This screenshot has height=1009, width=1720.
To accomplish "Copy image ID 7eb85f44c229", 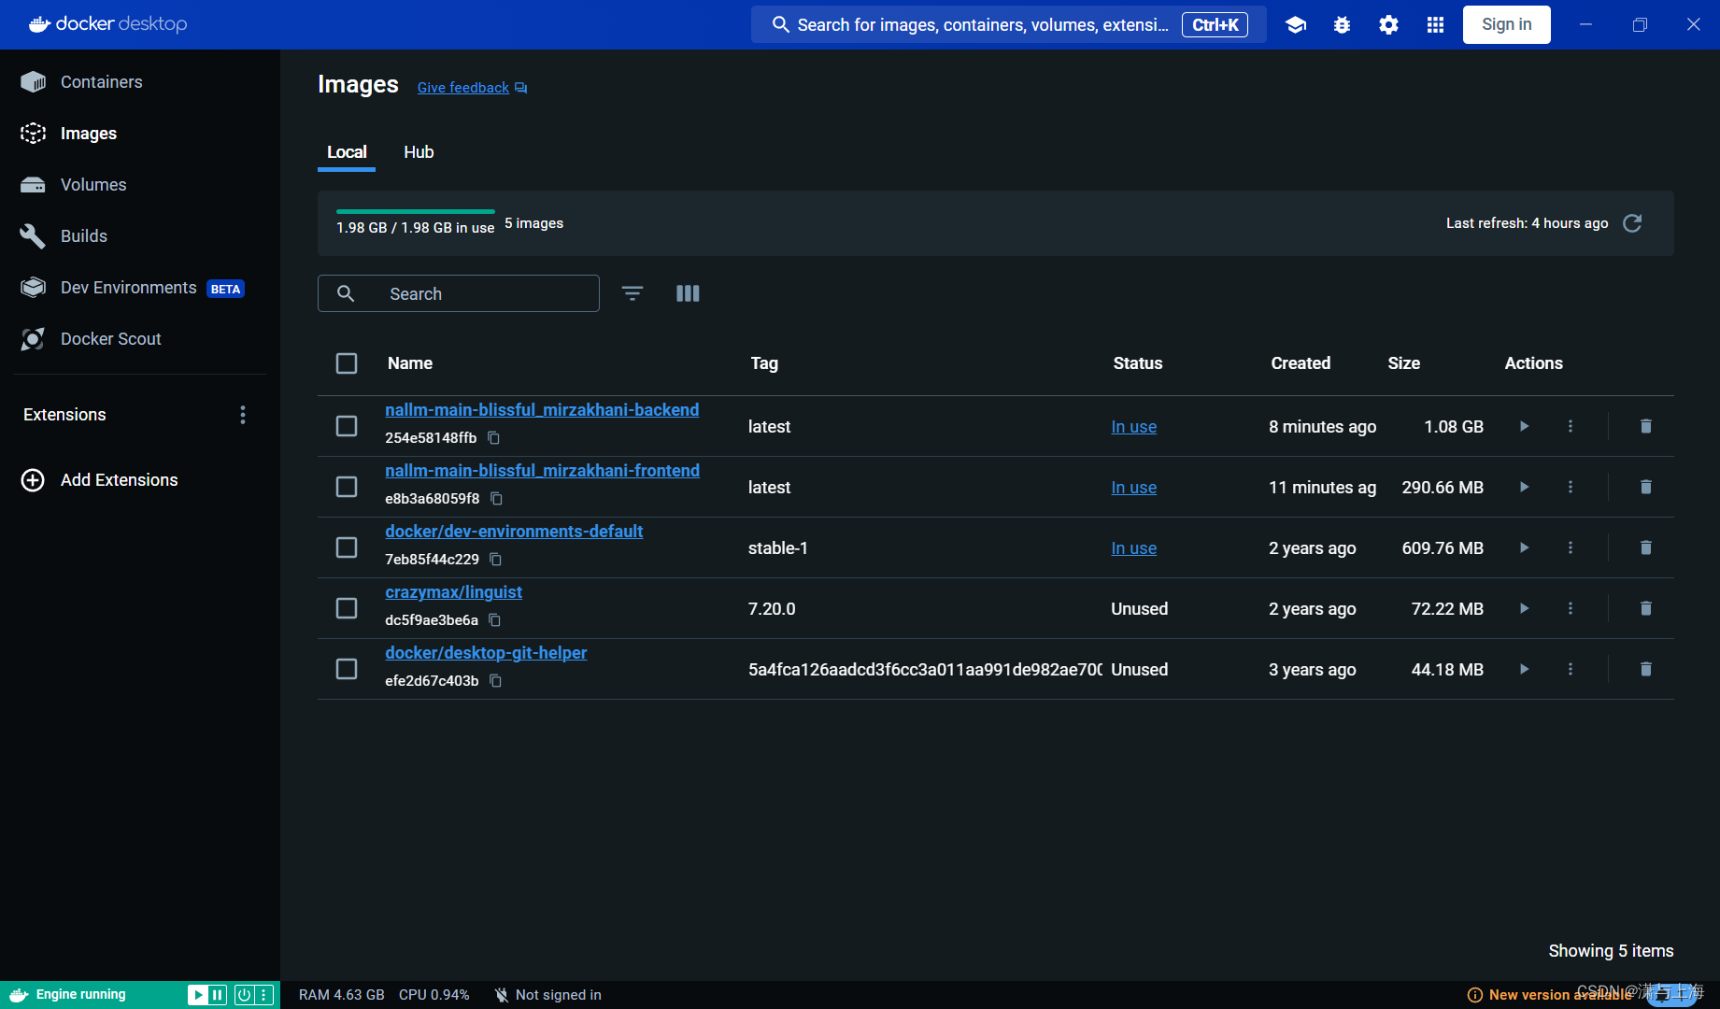I will point(496,560).
